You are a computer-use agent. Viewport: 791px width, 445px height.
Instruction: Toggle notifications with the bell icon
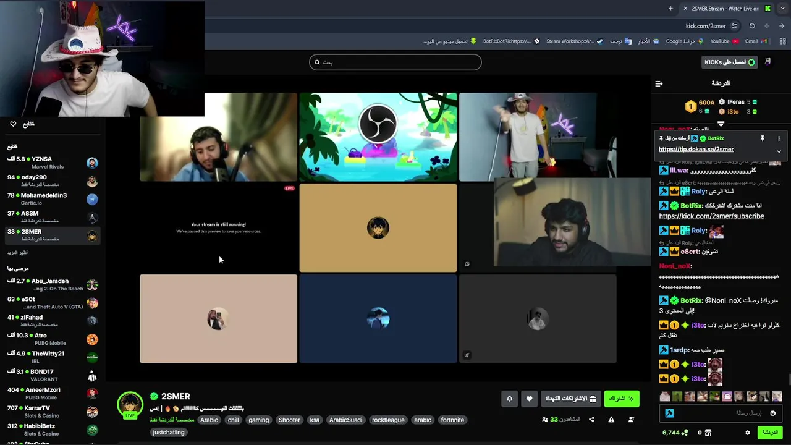509,399
